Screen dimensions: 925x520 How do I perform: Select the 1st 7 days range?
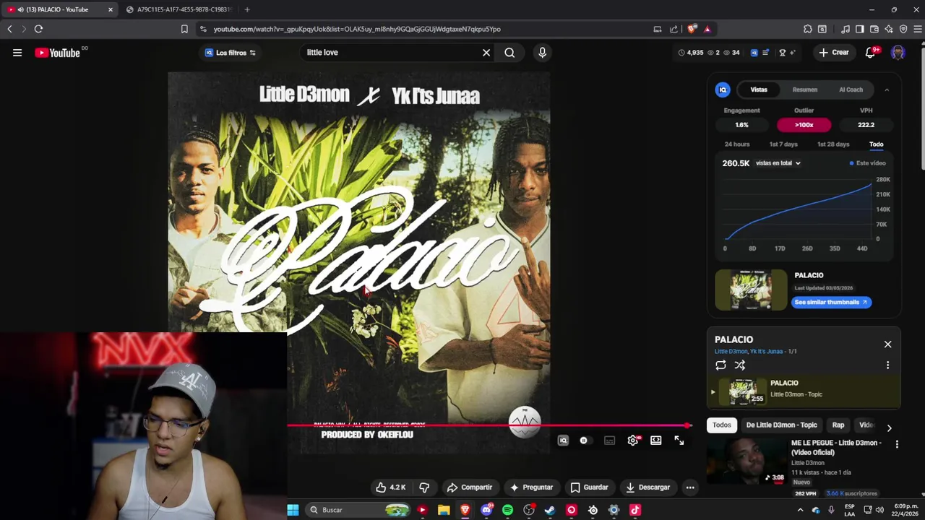(x=783, y=144)
